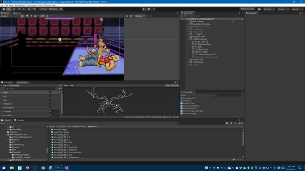This screenshot has height=171, width=305.
Task: Select the Hand tool in the toolbar
Action: click(x=4, y=9)
